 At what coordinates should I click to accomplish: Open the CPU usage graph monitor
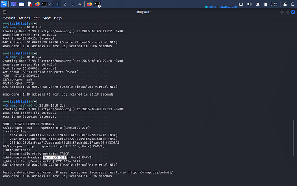[221, 6]
